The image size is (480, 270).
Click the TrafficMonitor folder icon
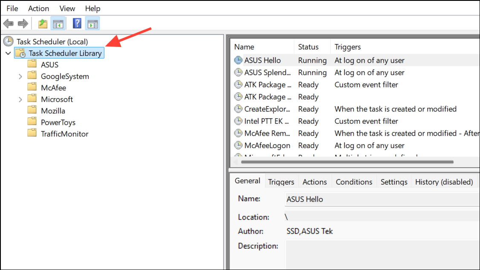(x=32, y=134)
